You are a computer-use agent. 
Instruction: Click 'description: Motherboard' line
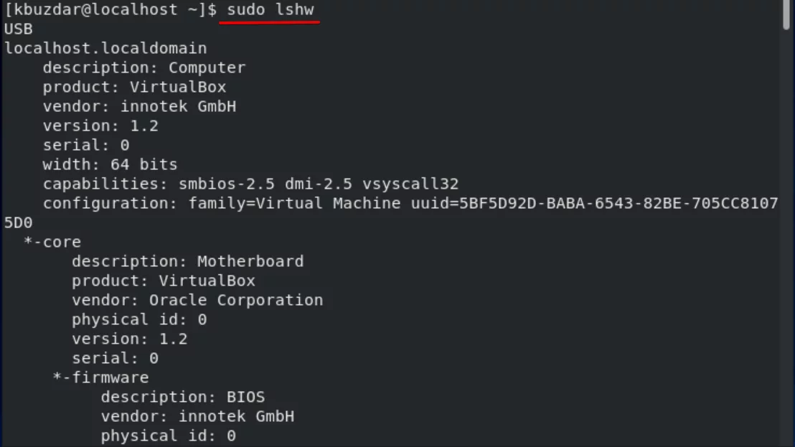coord(187,261)
